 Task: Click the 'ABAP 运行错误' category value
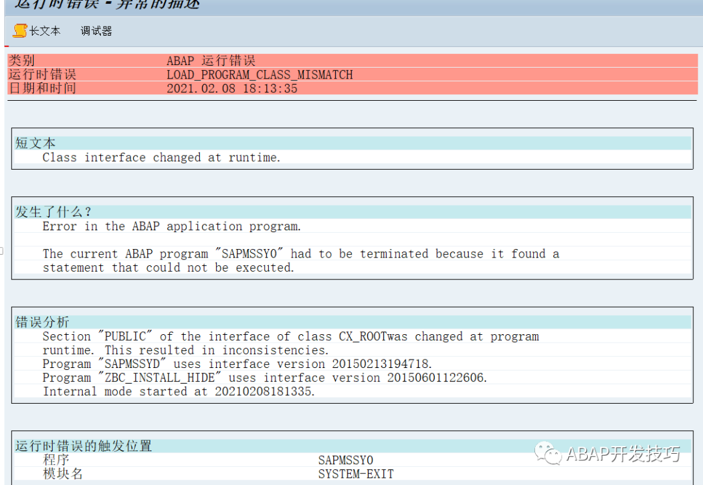pyautogui.click(x=211, y=60)
